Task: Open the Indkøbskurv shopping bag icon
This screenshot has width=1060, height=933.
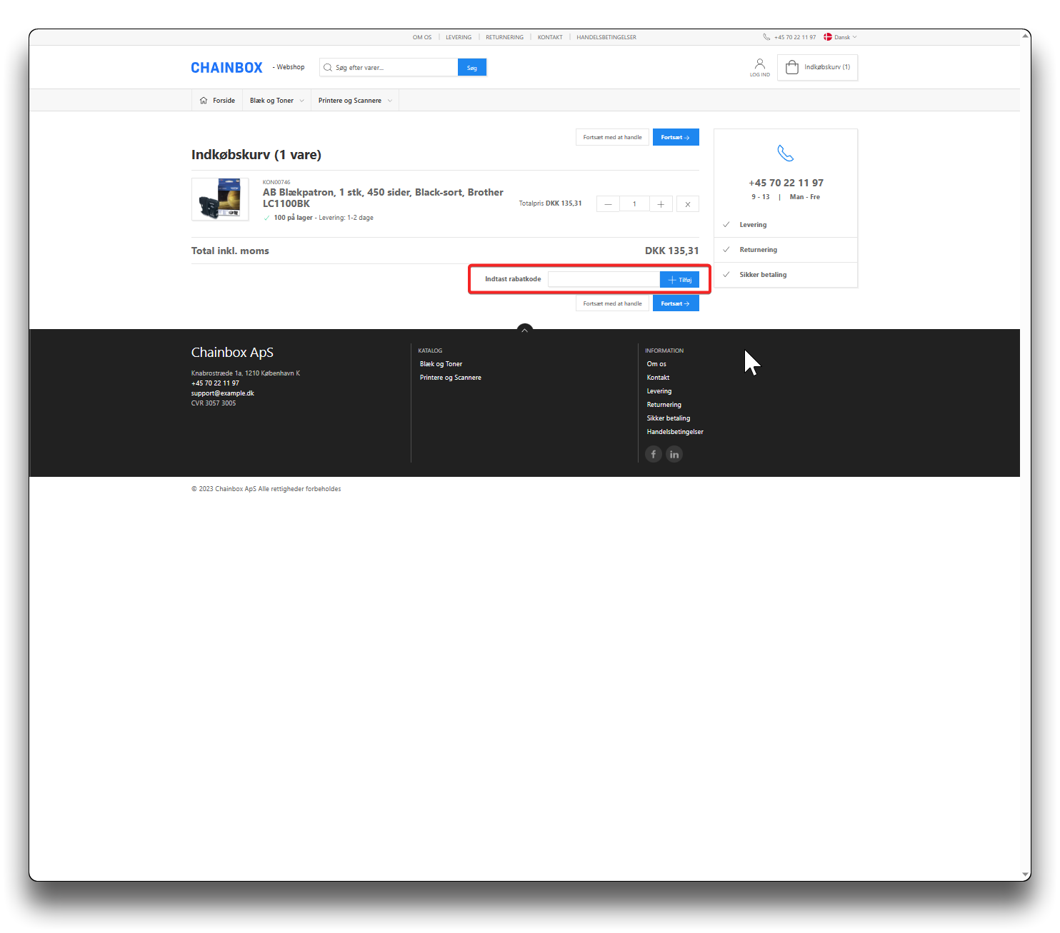Action: pyautogui.click(x=791, y=67)
